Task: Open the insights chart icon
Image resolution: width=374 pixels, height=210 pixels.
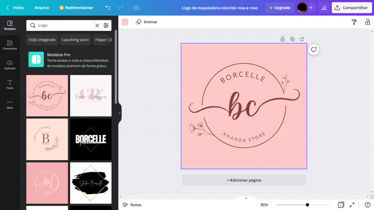Action: coord(324,8)
